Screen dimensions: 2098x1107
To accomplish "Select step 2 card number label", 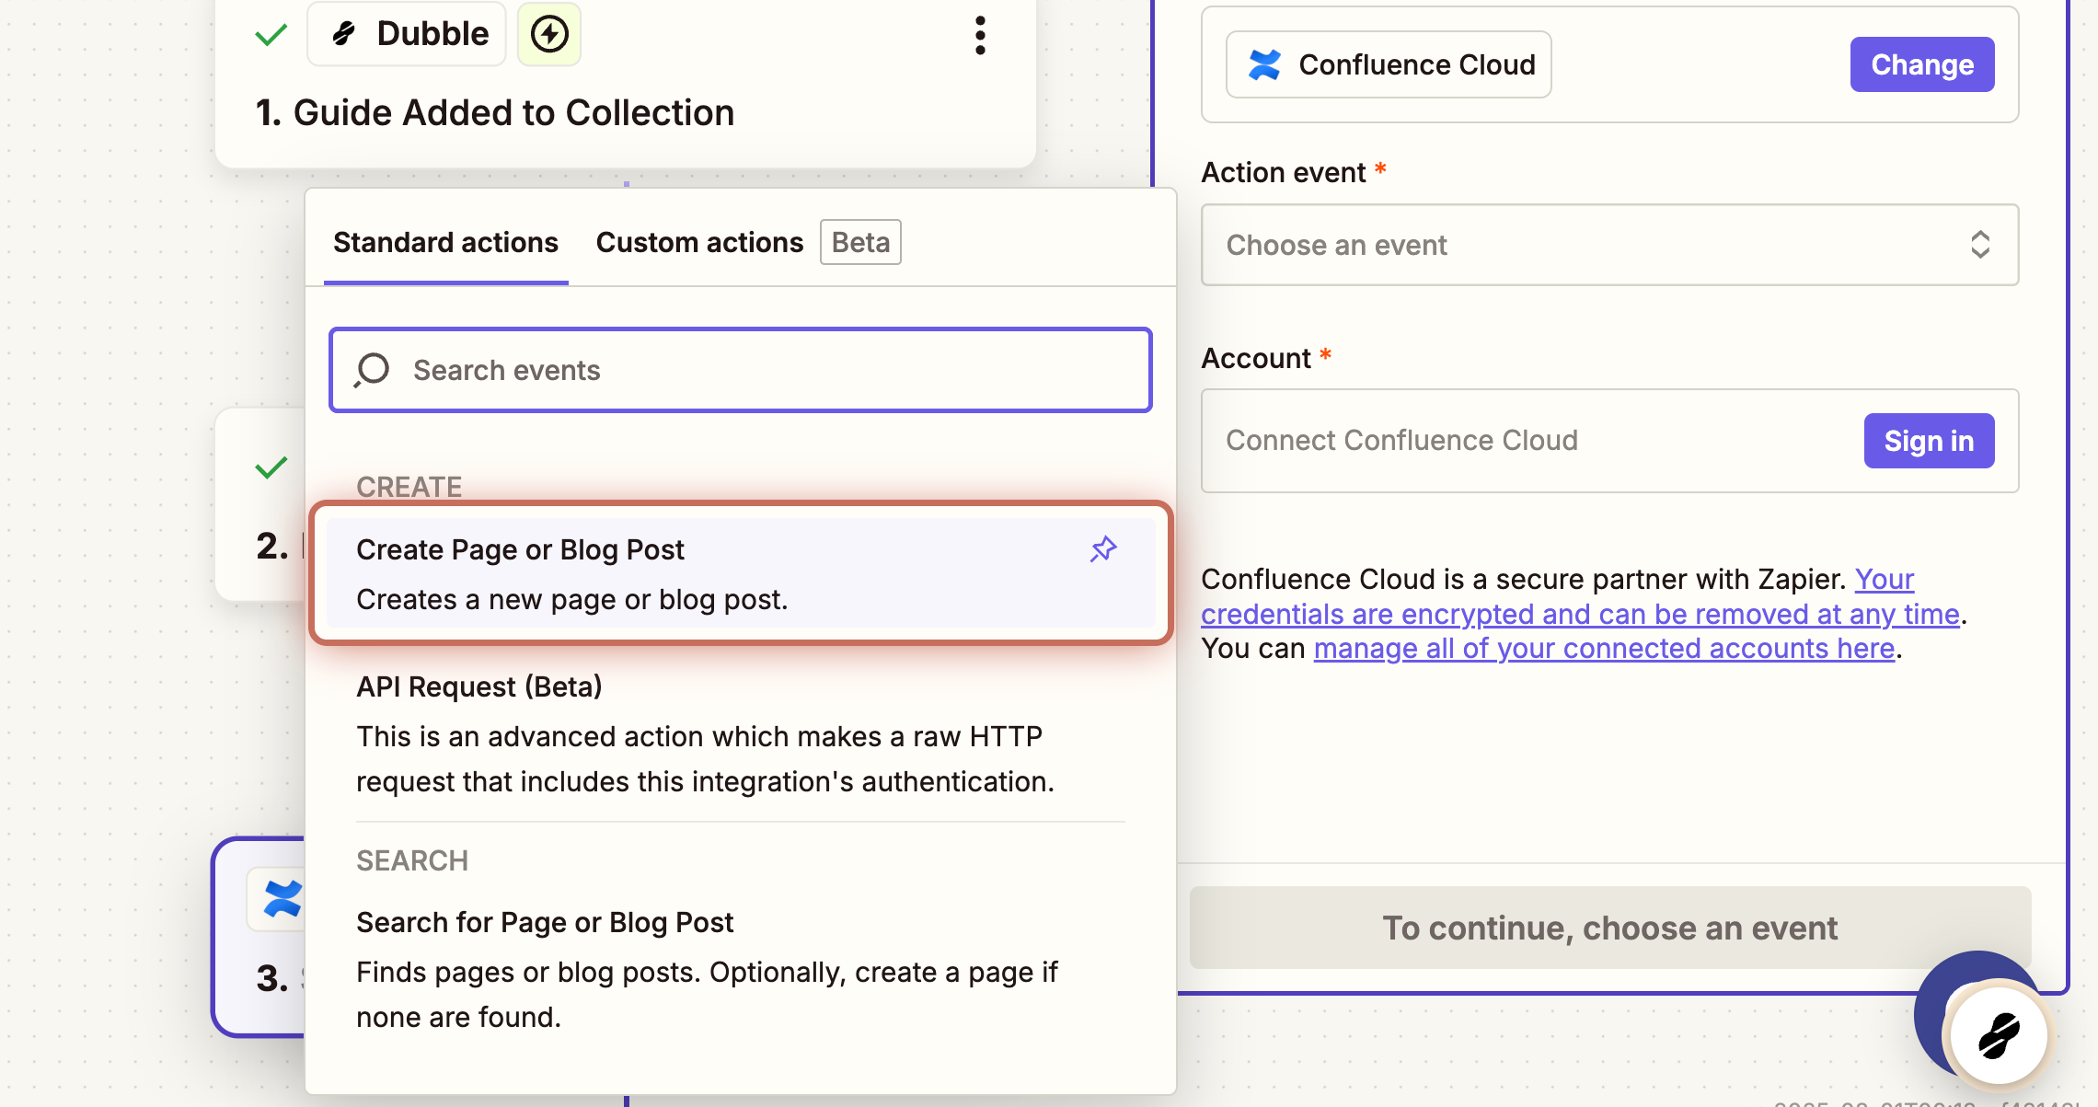I will coord(272,546).
